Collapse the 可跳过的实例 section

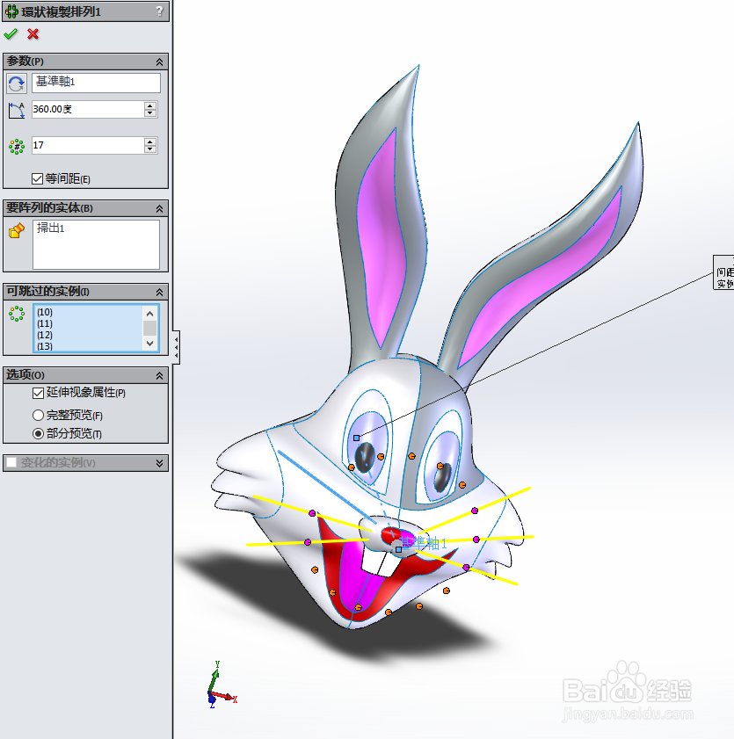click(159, 293)
